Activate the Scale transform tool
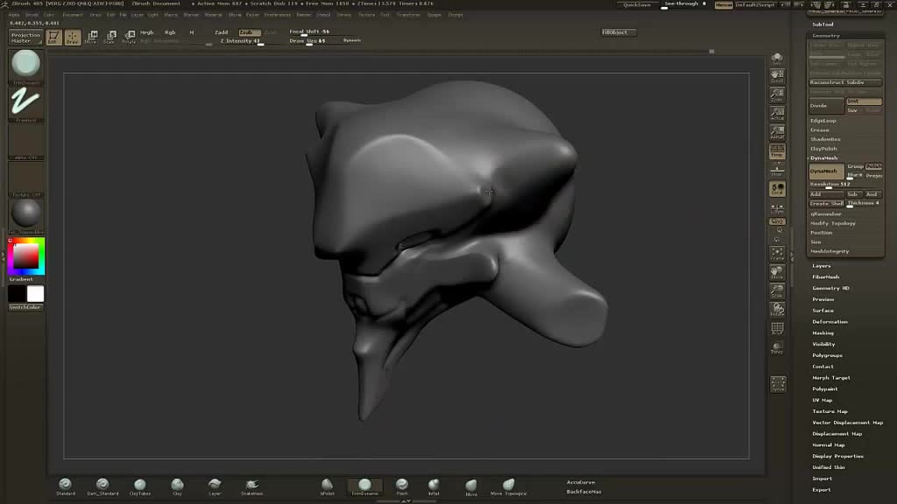 coord(109,38)
